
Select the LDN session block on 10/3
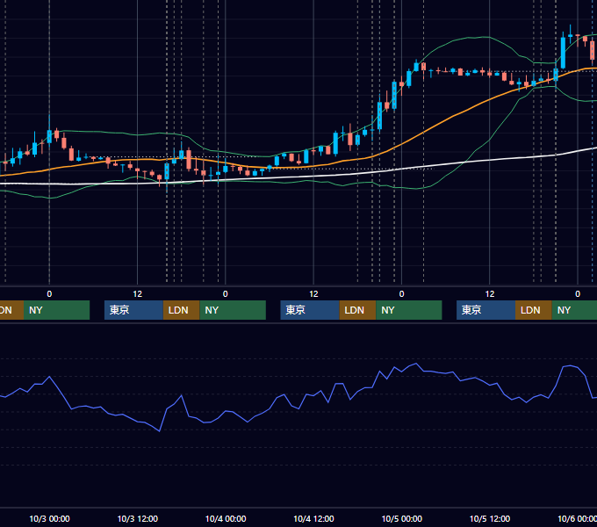[181, 310]
